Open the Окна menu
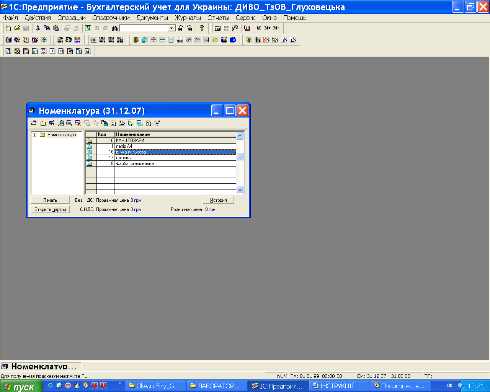This screenshot has width=490, height=392. (269, 18)
